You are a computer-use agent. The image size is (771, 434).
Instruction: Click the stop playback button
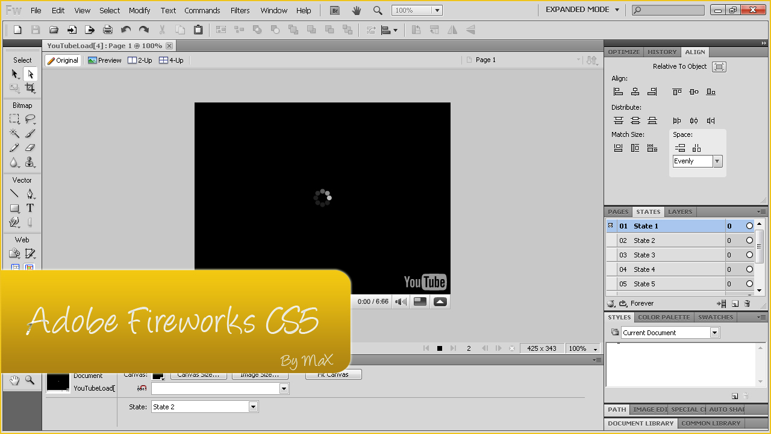440,348
